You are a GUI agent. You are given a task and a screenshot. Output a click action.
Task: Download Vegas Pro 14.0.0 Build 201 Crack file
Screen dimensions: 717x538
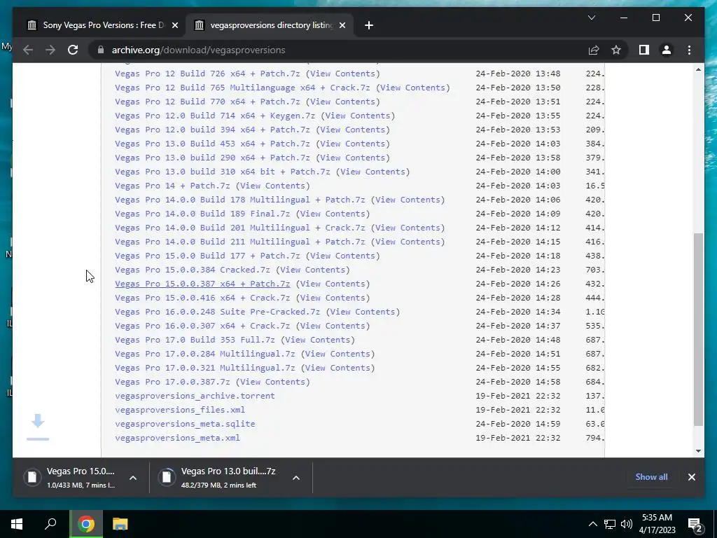240,228
